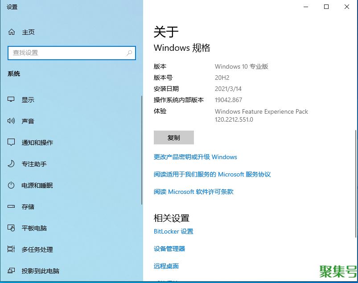This screenshot has height=283, width=358.
Task: Select the 多任务处理 multitasking icon
Action: (12, 250)
